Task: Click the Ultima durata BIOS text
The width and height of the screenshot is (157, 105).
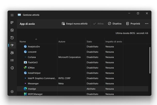Action: (x=132, y=33)
